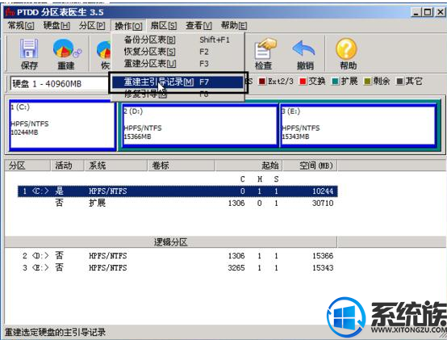Minimize the PTDD window
447x340 pixels.
coord(416,12)
